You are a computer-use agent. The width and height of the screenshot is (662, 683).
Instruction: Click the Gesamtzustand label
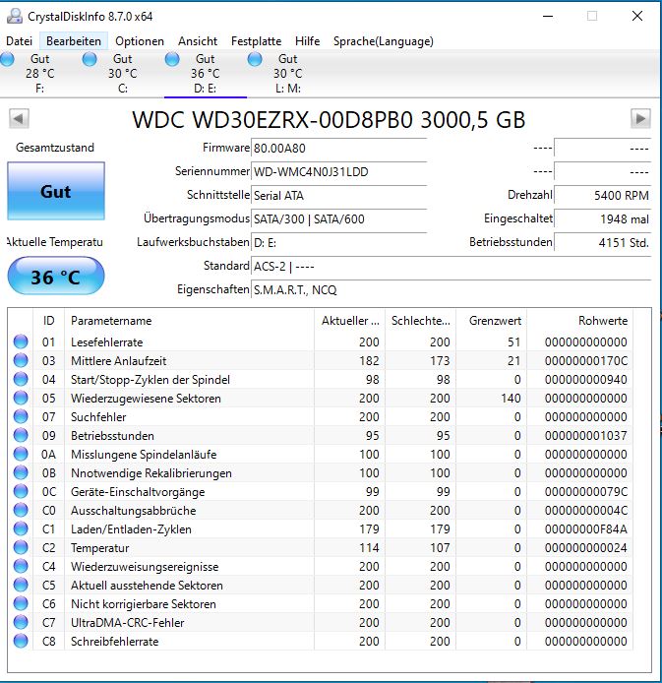pos(55,148)
